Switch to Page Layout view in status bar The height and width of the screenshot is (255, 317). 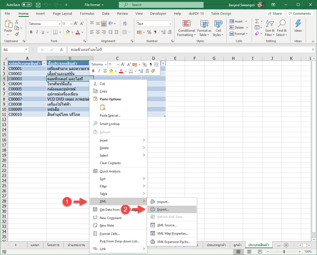[249, 252]
